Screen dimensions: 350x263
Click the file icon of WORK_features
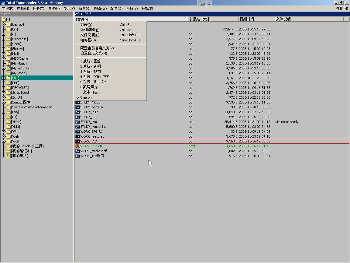[x=77, y=136]
